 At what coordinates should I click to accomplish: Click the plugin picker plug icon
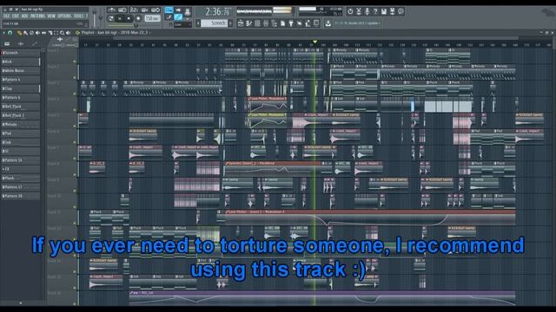[x=291, y=23]
